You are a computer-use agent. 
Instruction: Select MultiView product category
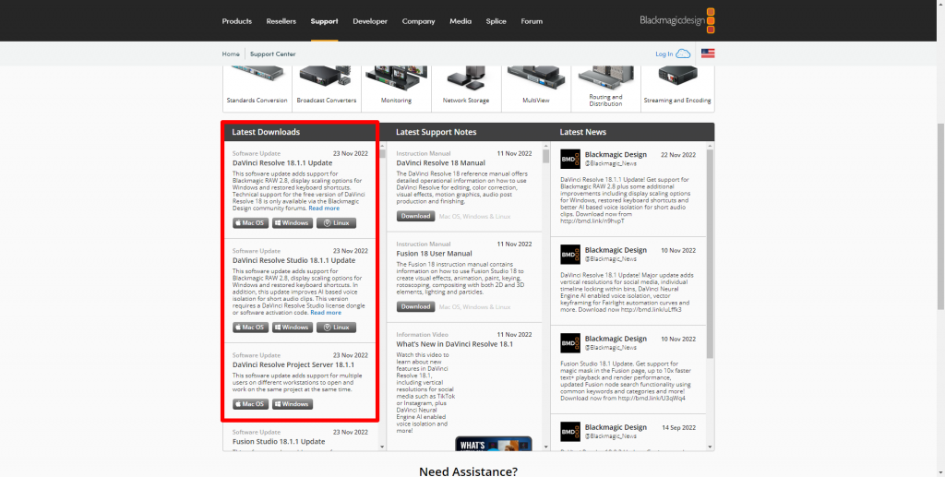coord(536,88)
